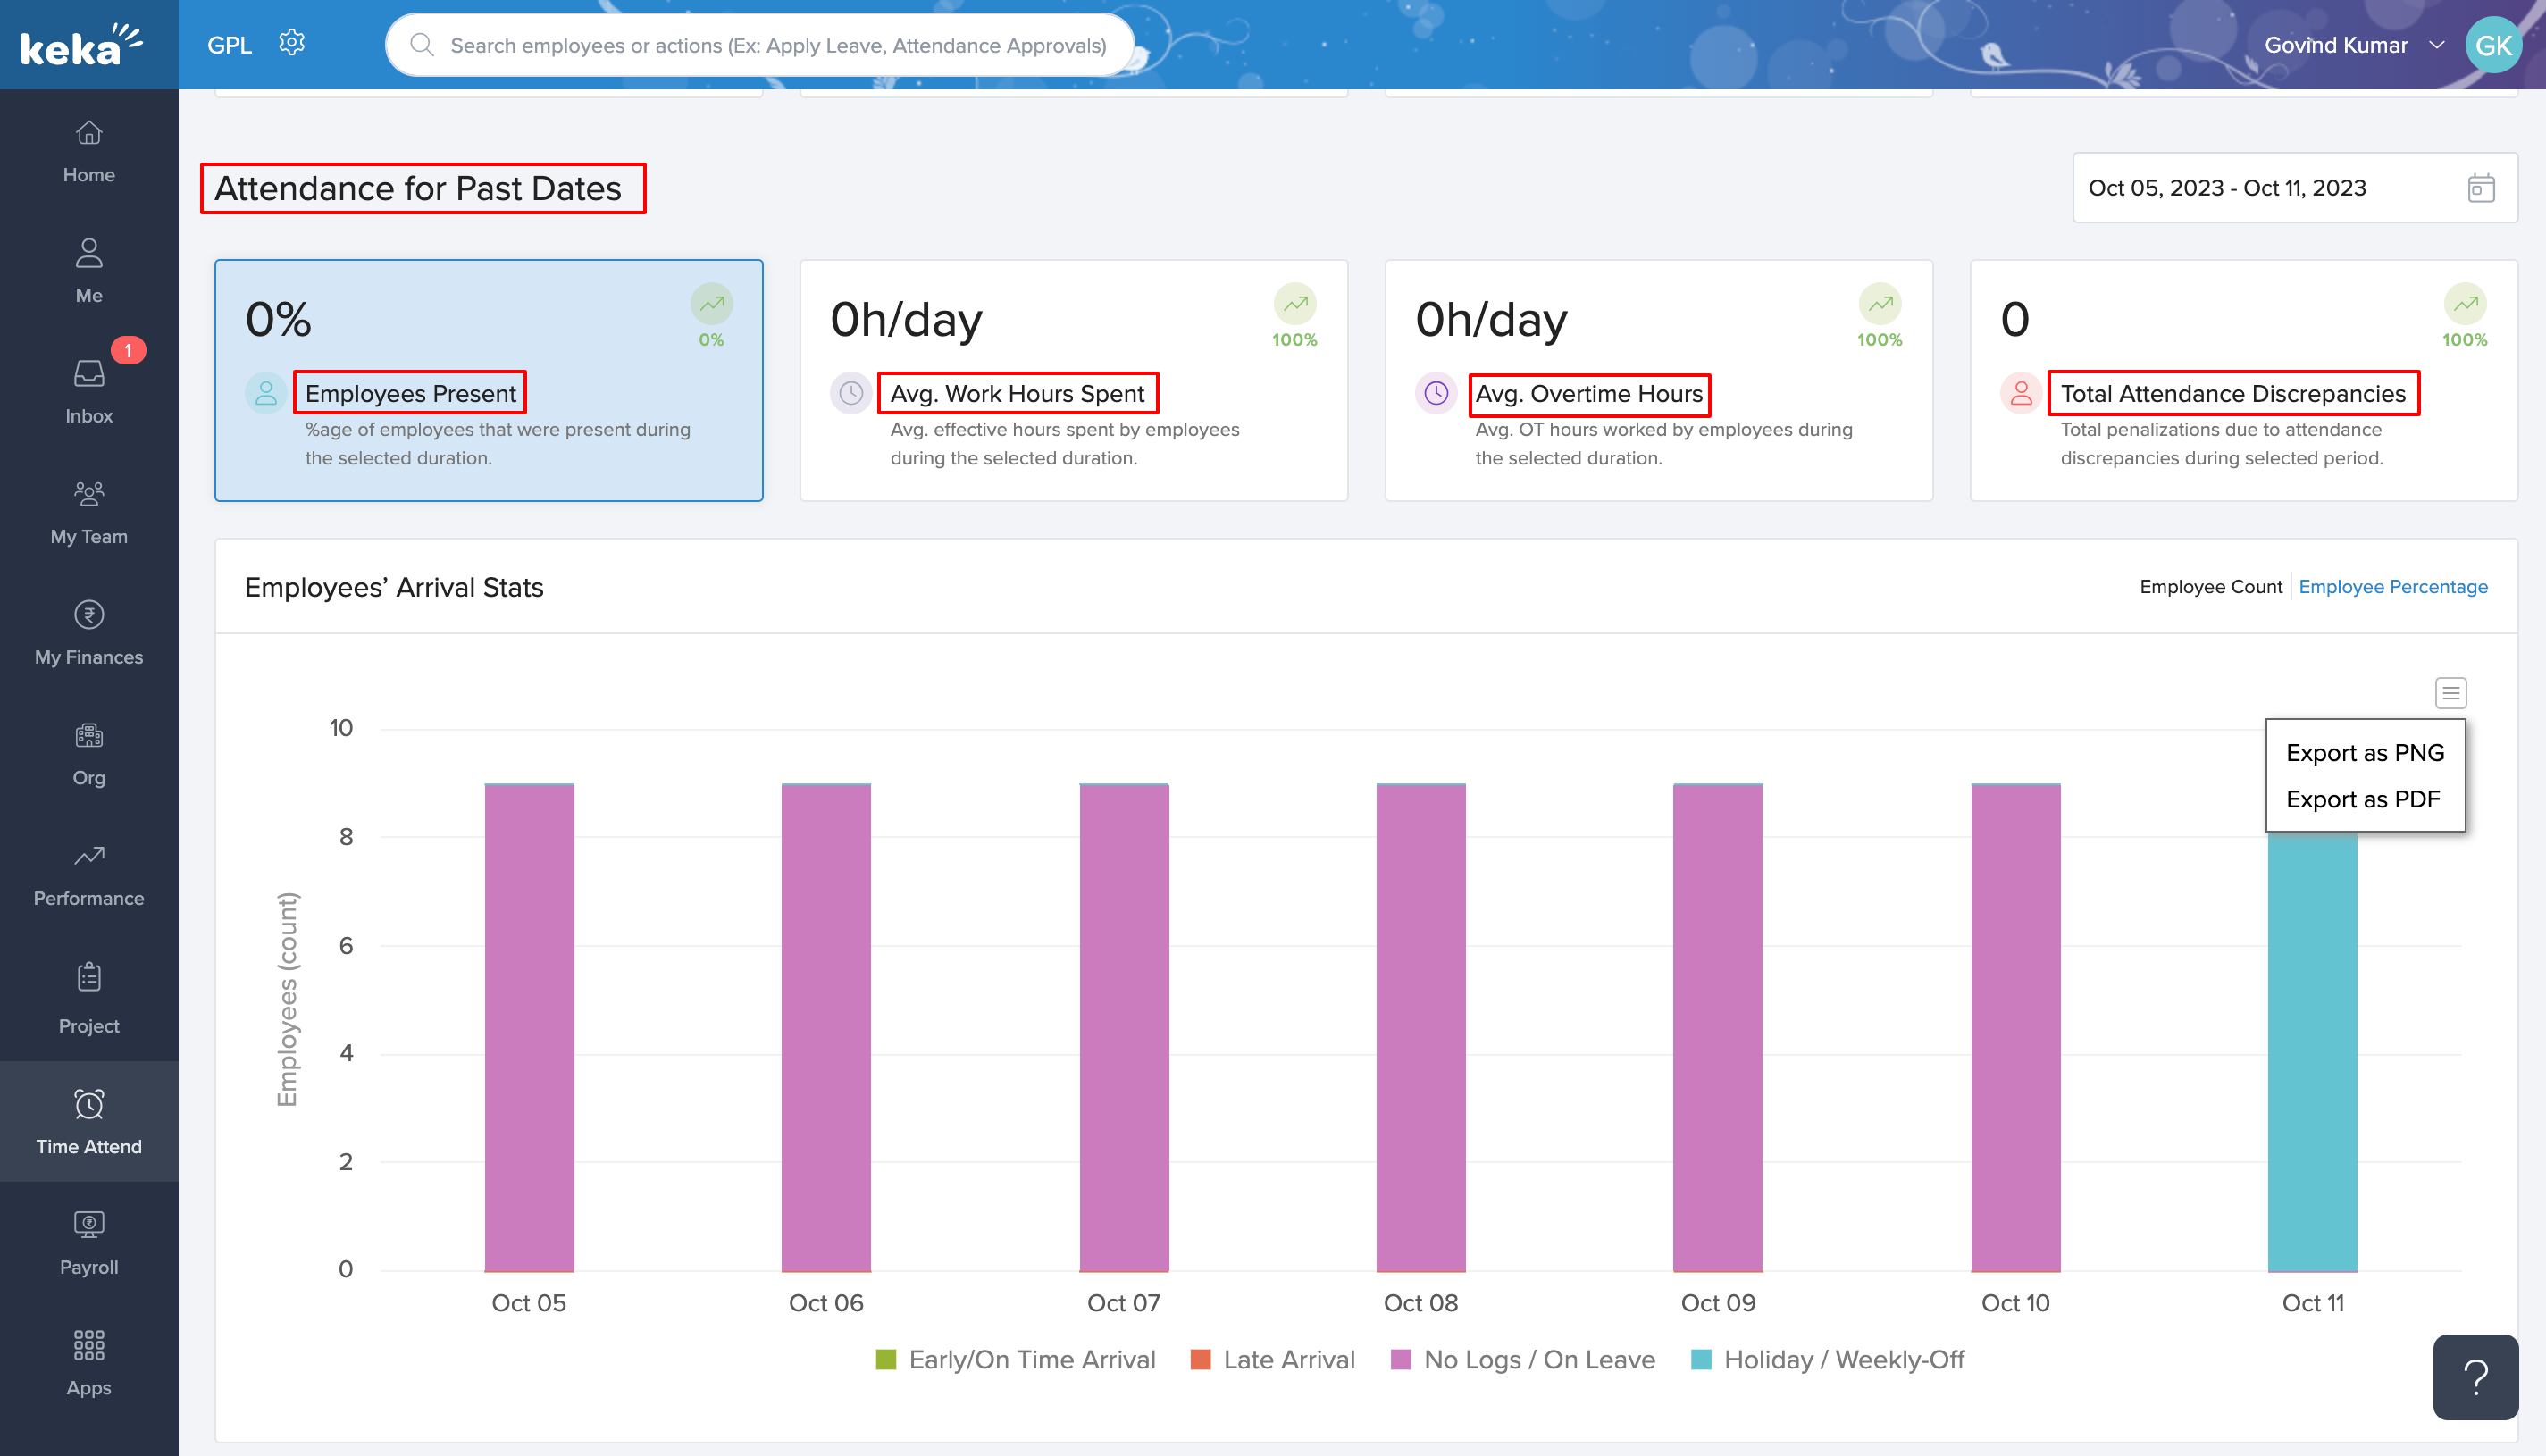The image size is (2546, 1456).
Task: Select Employee Count view
Action: (2210, 587)
